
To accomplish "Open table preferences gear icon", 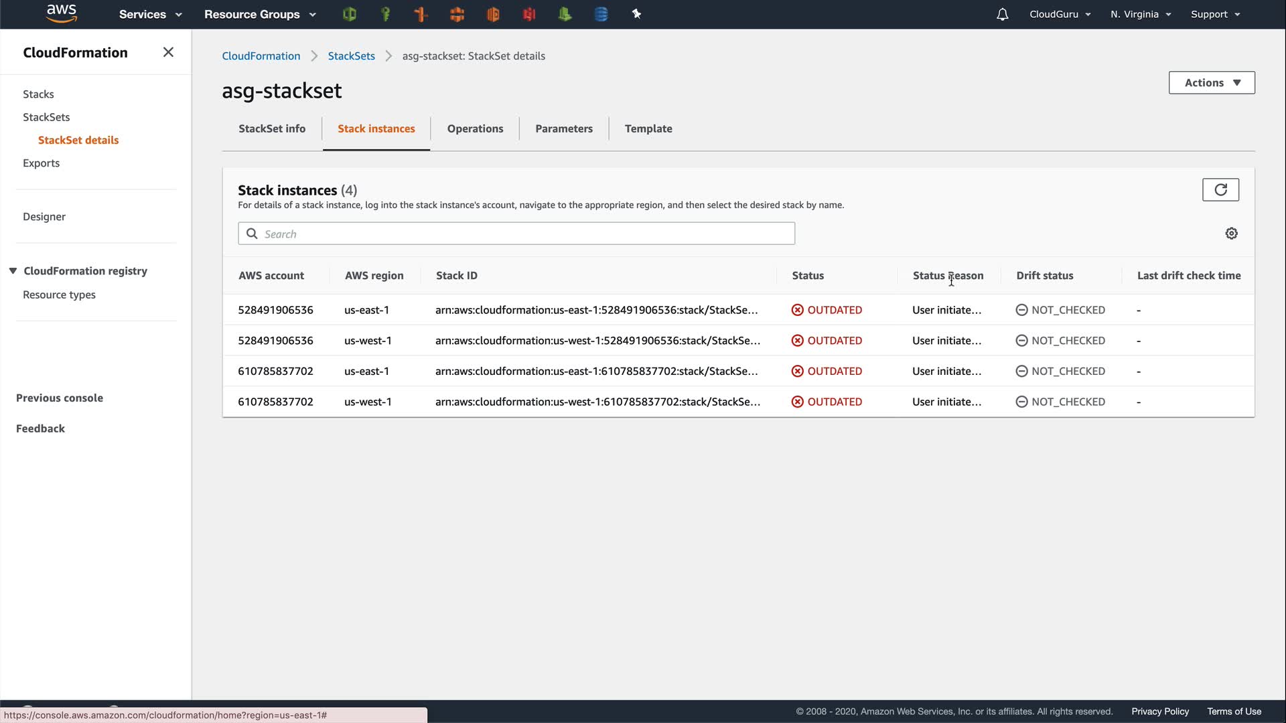I will (x=1231, y=234).
